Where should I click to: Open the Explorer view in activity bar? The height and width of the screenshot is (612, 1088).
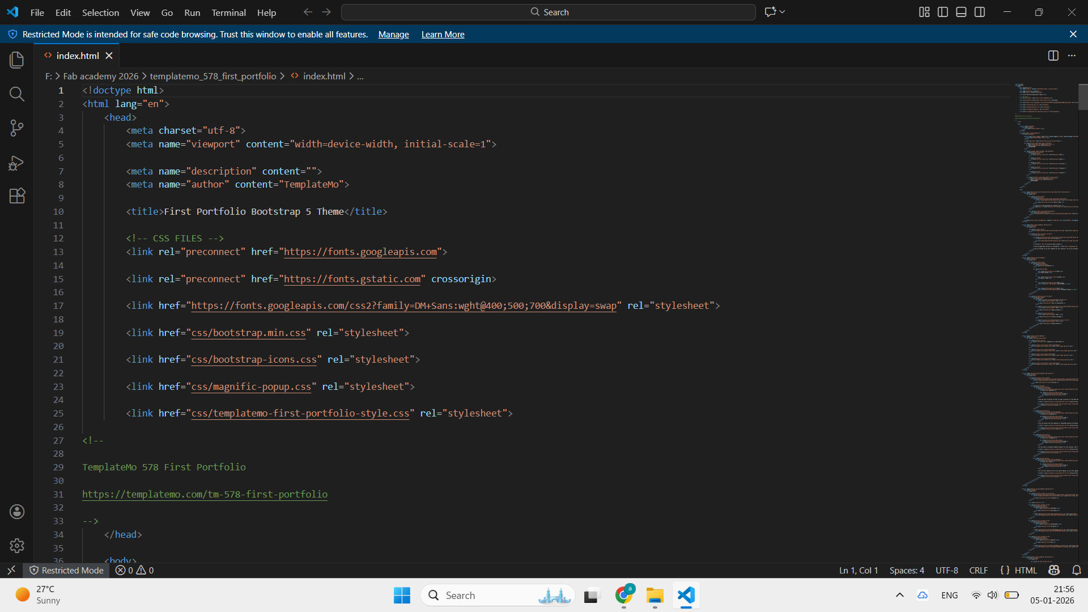17,59
